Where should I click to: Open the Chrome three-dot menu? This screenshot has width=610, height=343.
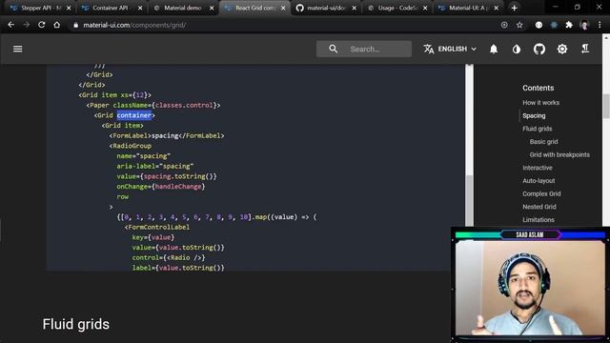600,25
